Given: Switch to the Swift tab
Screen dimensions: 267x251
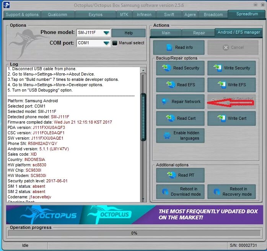Looking at the screenshot, I should pos(169,14).
